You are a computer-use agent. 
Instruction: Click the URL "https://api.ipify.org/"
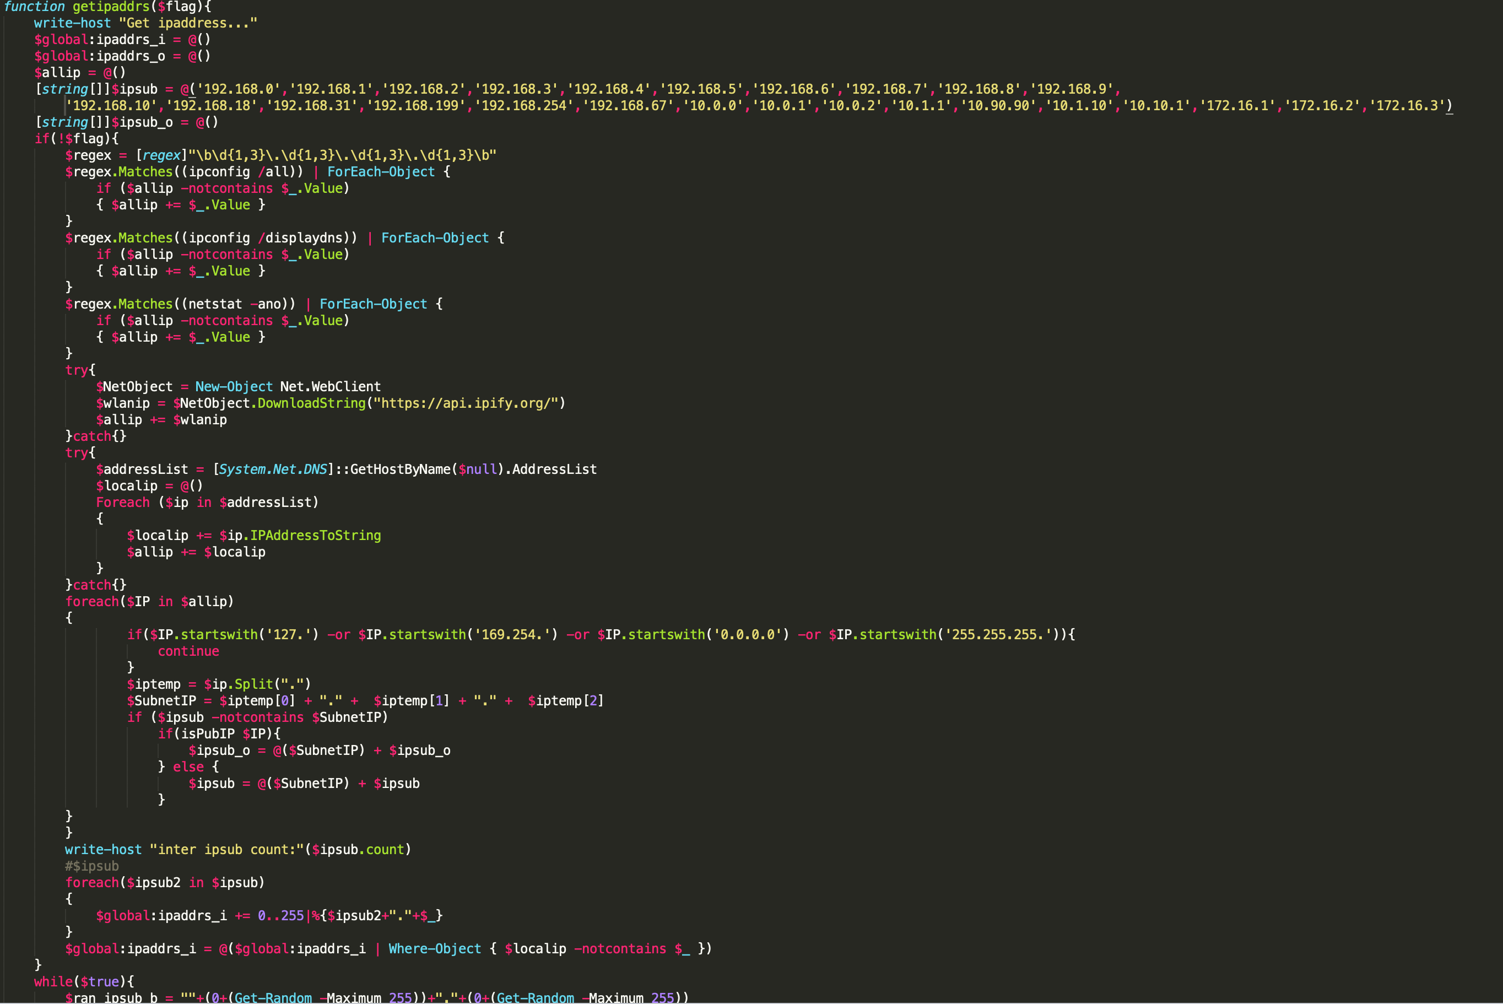[x=466, y=403]
